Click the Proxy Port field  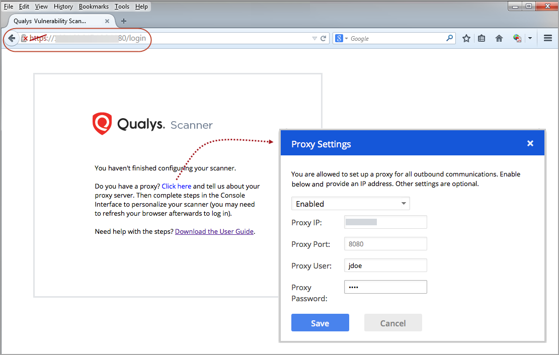pyautogui.click(x=385, y=244)
